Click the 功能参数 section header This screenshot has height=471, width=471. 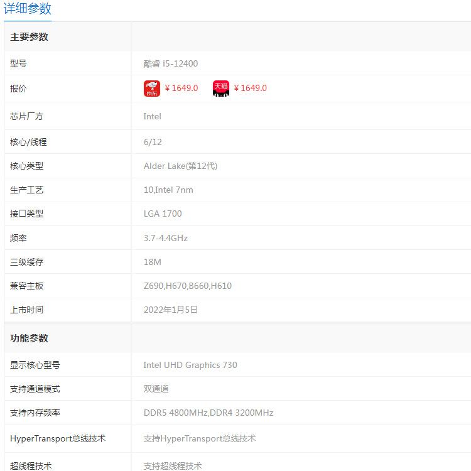pyautogui.click(x=29, y=338)
